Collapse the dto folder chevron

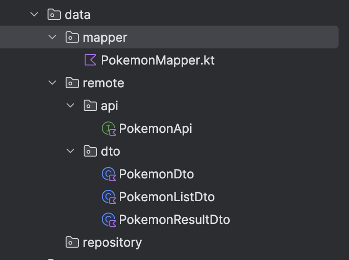pyautogui.click(x=70, y=151)
